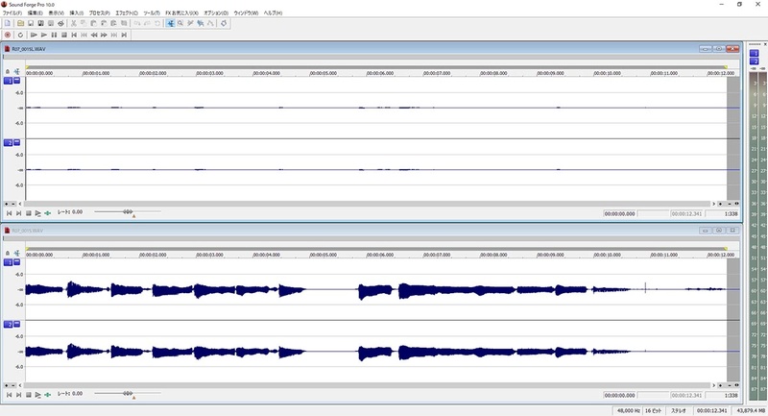This screenshot has height=416, width=768.
Task: Collapse channel 1 in the R07_0015L.WAV window
Action: point(16,81)
